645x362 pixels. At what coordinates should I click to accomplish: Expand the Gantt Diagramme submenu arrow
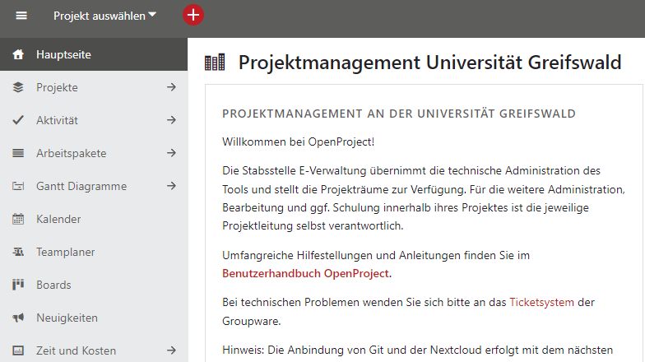171,186
